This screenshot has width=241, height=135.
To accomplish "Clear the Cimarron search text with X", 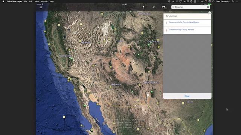I will (208, 7).
